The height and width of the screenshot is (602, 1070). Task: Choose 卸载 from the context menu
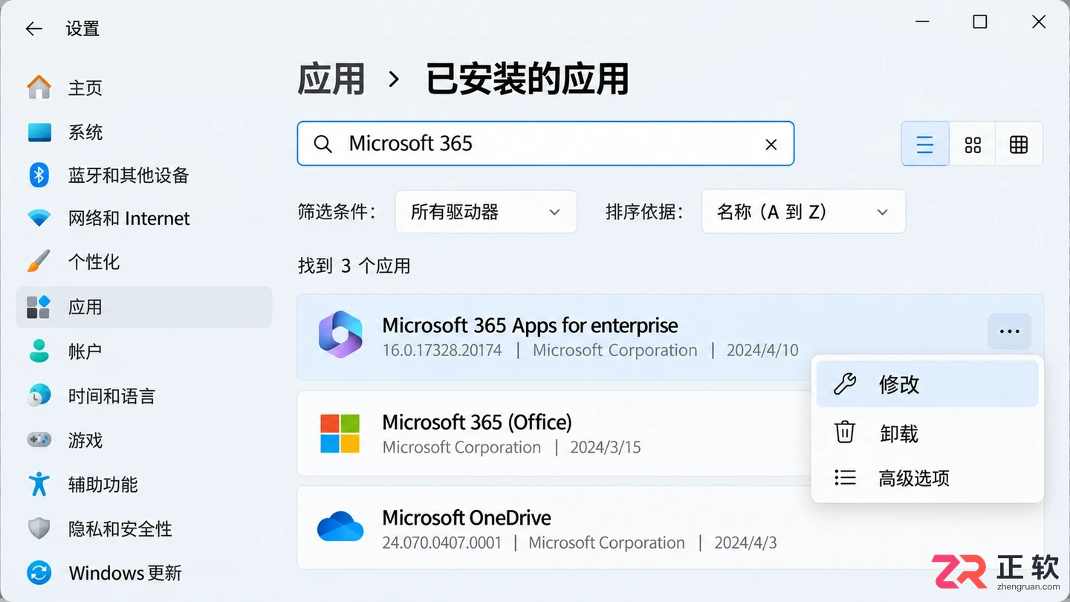coord(927,433)
